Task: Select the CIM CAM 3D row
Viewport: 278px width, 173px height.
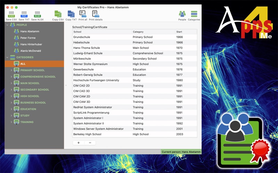Action: (x=135, y=102)
